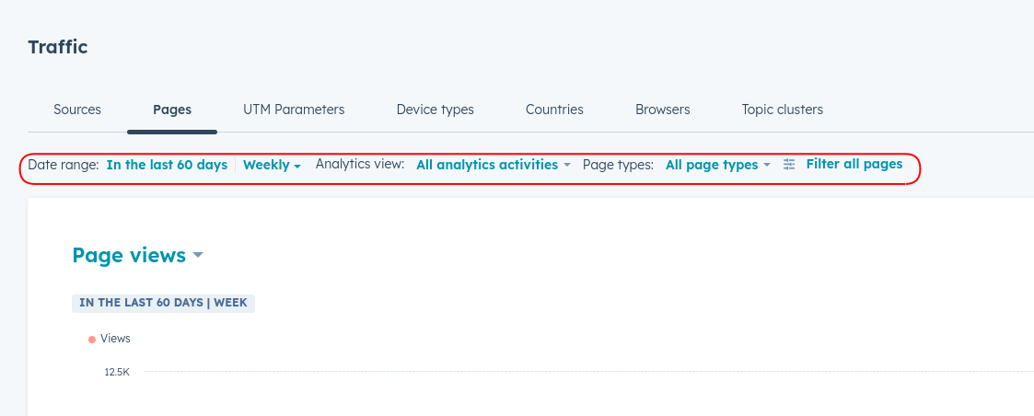Click the caret beside Page views
Viewport: 1034px width, 416px height.
click(x=198, y=256)
